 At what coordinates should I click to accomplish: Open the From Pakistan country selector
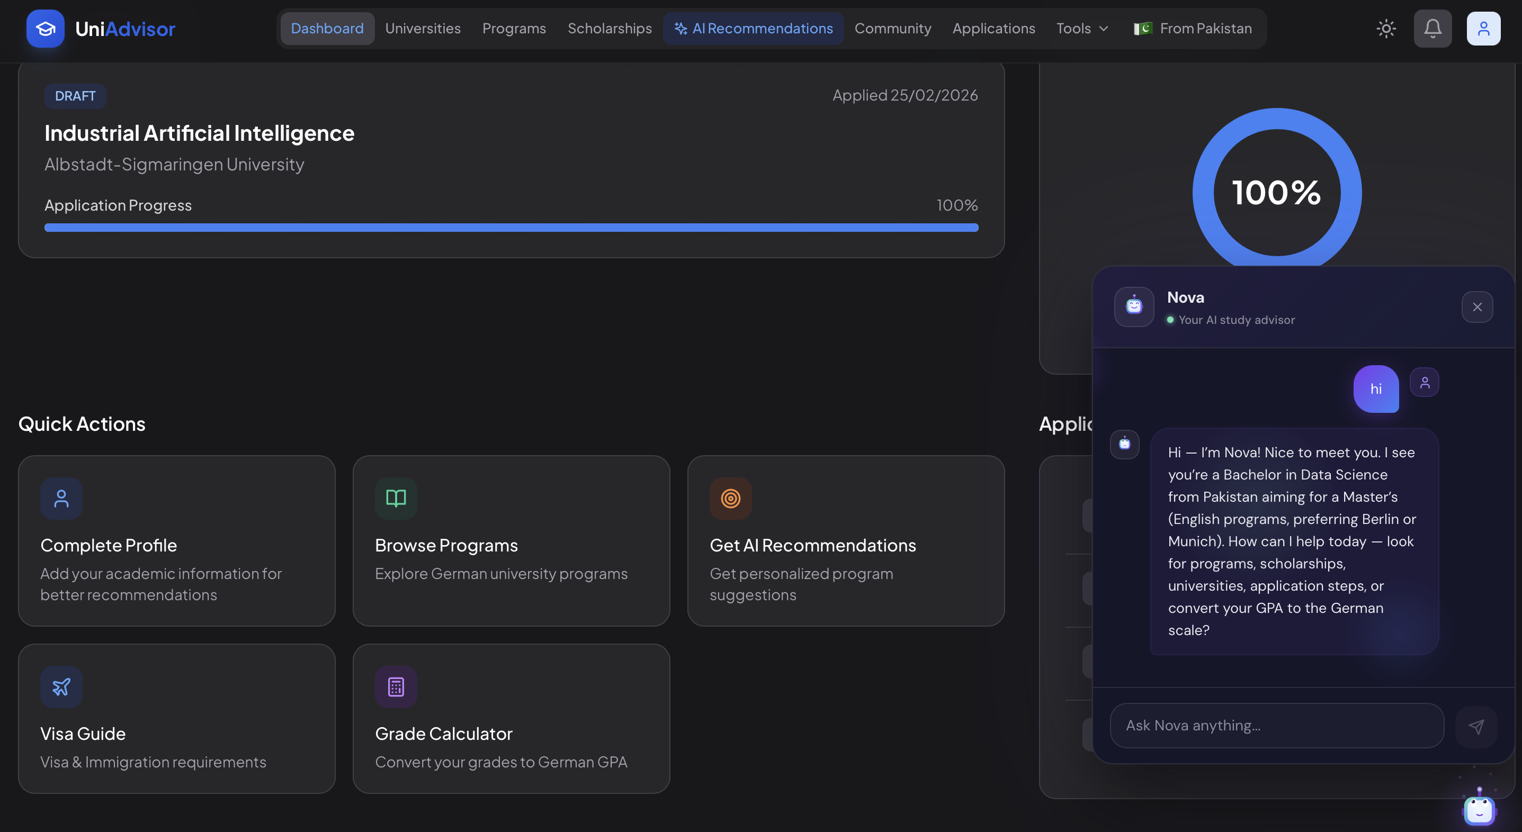pyautogui.click(x=1192, y=29)
